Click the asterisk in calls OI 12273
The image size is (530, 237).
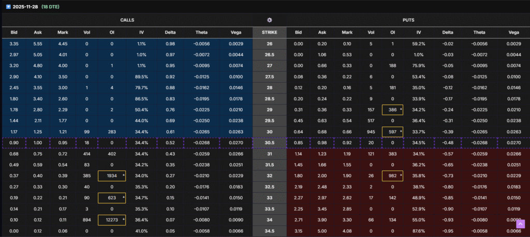point(123,220)
